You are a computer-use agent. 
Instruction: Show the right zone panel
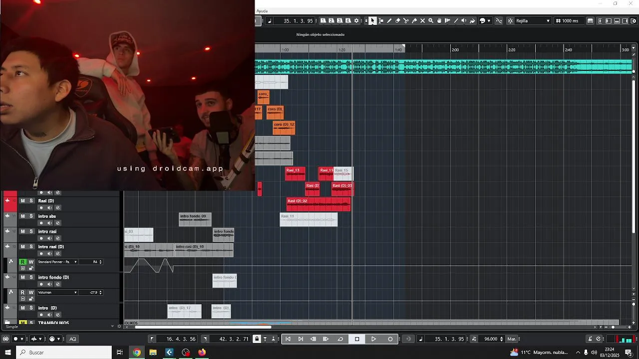tap(625, 20)
